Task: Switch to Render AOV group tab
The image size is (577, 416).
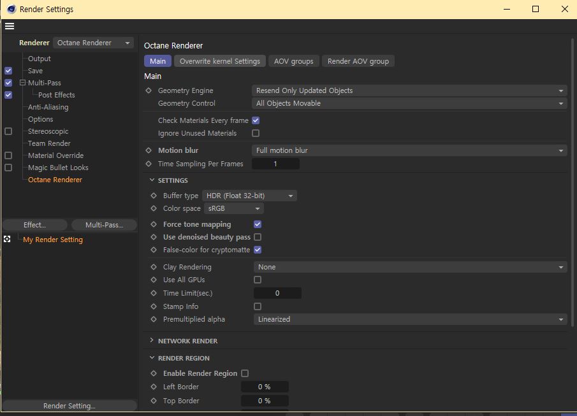Action: pos(358,61)
